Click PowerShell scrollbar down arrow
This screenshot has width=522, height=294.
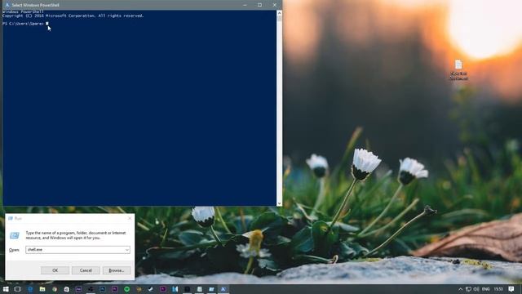(279, 203)
